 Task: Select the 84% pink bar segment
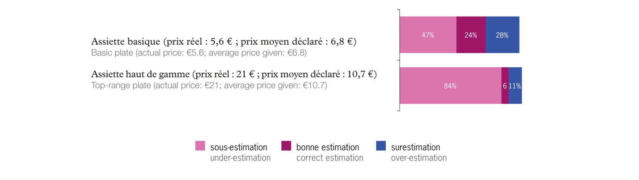(x=451, y=86)
